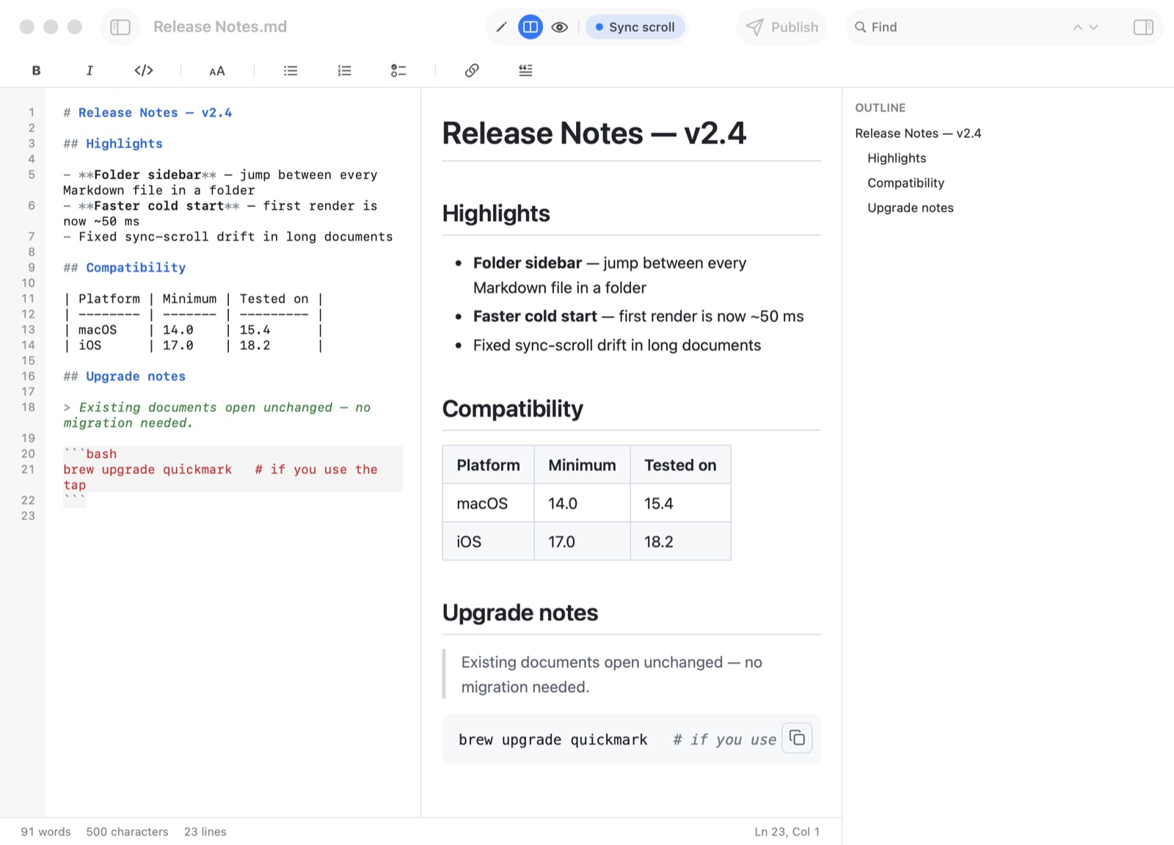The height and width of the screenshot is (845, 1174).
Task: Click the 'Faster cold start' bullet in preview
Action: [x=638, y=317]
